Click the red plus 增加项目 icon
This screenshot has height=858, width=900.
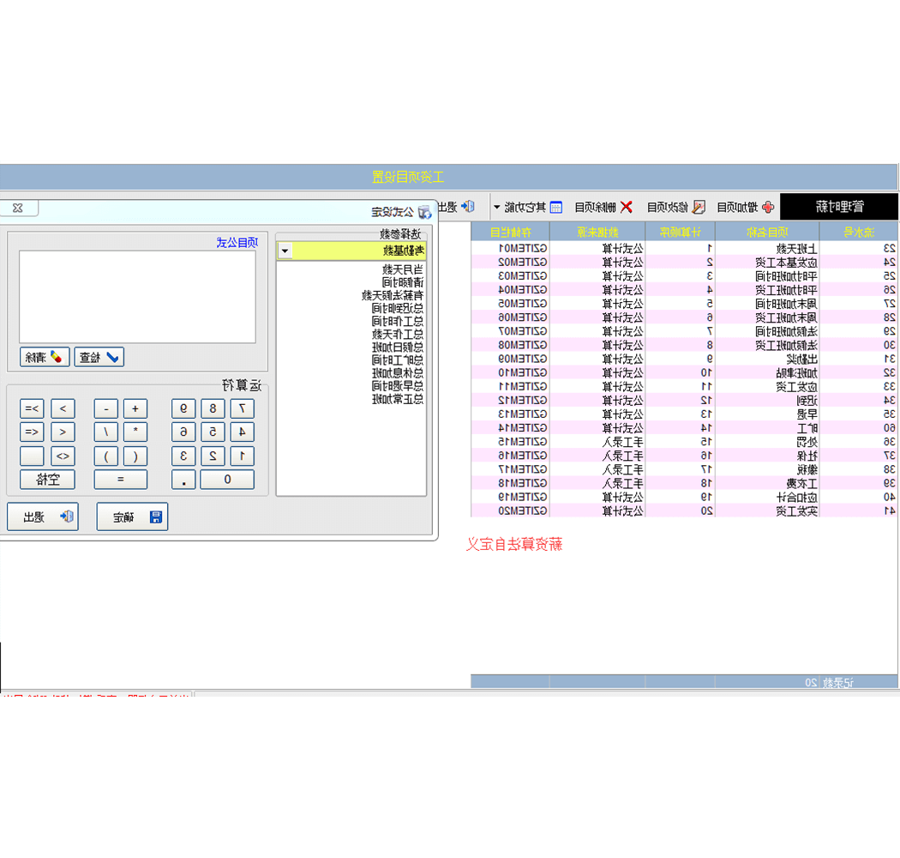767,207
